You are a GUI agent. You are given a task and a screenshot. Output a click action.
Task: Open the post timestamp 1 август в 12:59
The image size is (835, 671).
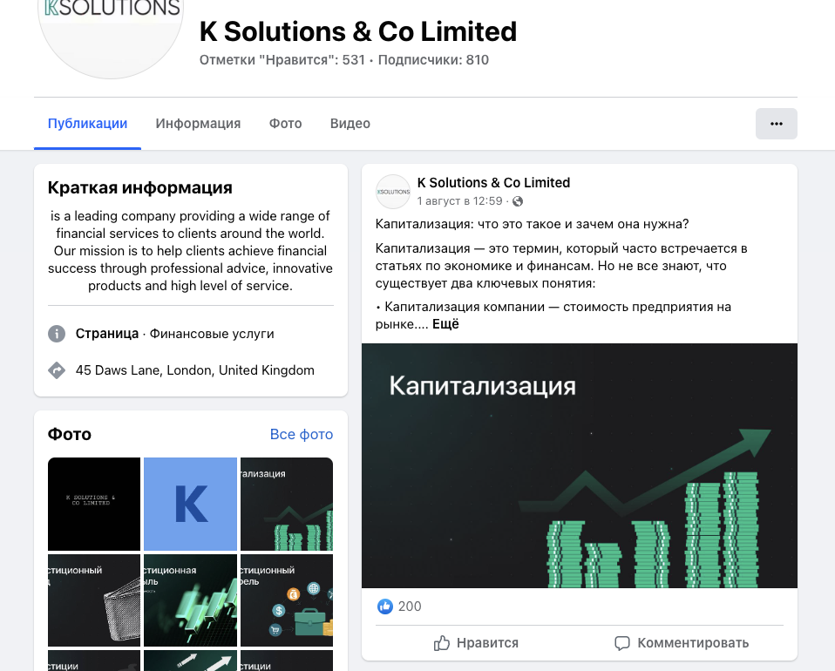(459, 201)
